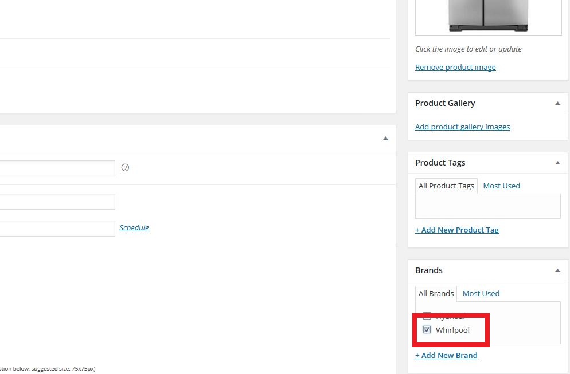Click the help question mark icon
The image size is (570, 374).
pyautogui.click(x=125, y=167)
